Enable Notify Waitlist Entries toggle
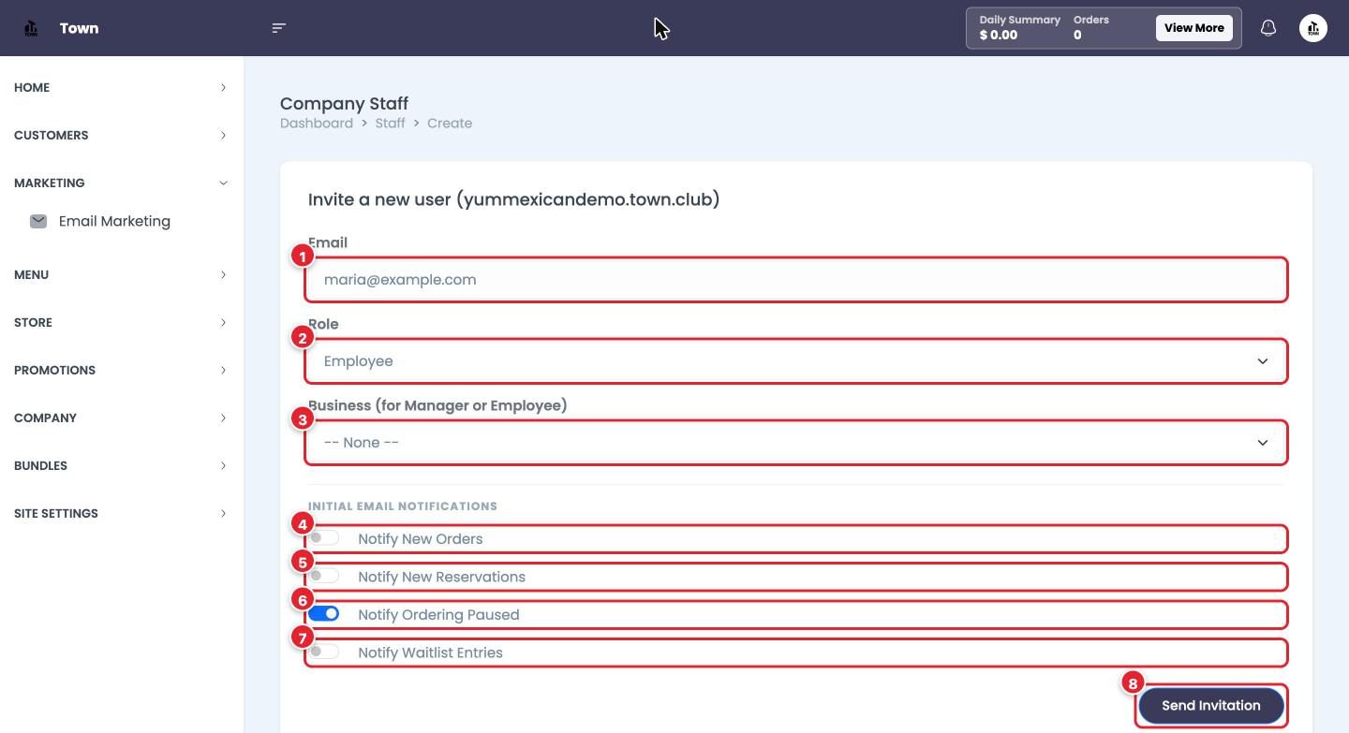The height and width of the screenshot is (733, 1349). [x=324, y=652]
